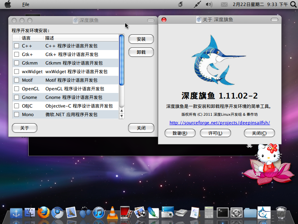Select 'Objective-C 程序设计语言开发包' description text

coord(79,106)
